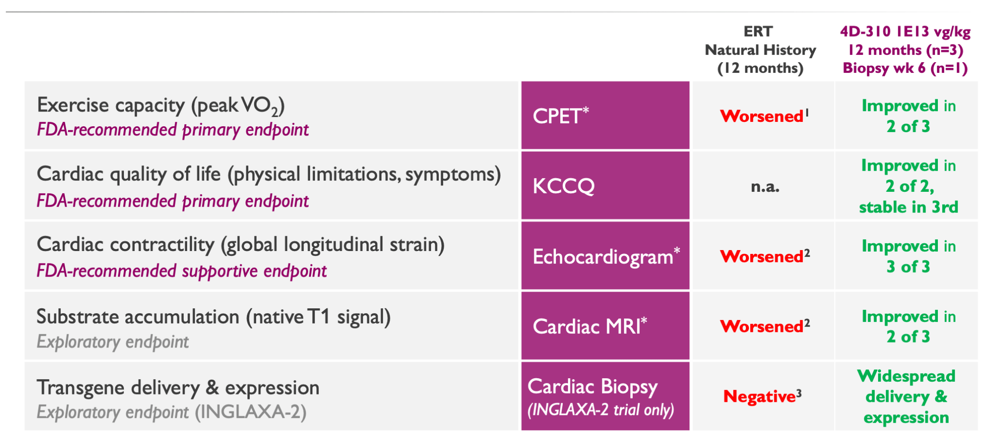Select the Cardiac quality of life row
The height and width of the screenshot is (437, 1003).
(268, 174)
